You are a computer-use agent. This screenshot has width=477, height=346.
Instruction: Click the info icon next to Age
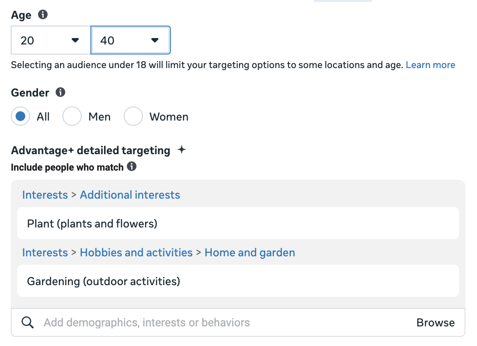click(42, 15)
